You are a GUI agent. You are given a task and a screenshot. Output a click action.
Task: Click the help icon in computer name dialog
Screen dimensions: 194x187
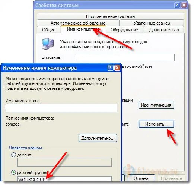(x=111, y=68)
